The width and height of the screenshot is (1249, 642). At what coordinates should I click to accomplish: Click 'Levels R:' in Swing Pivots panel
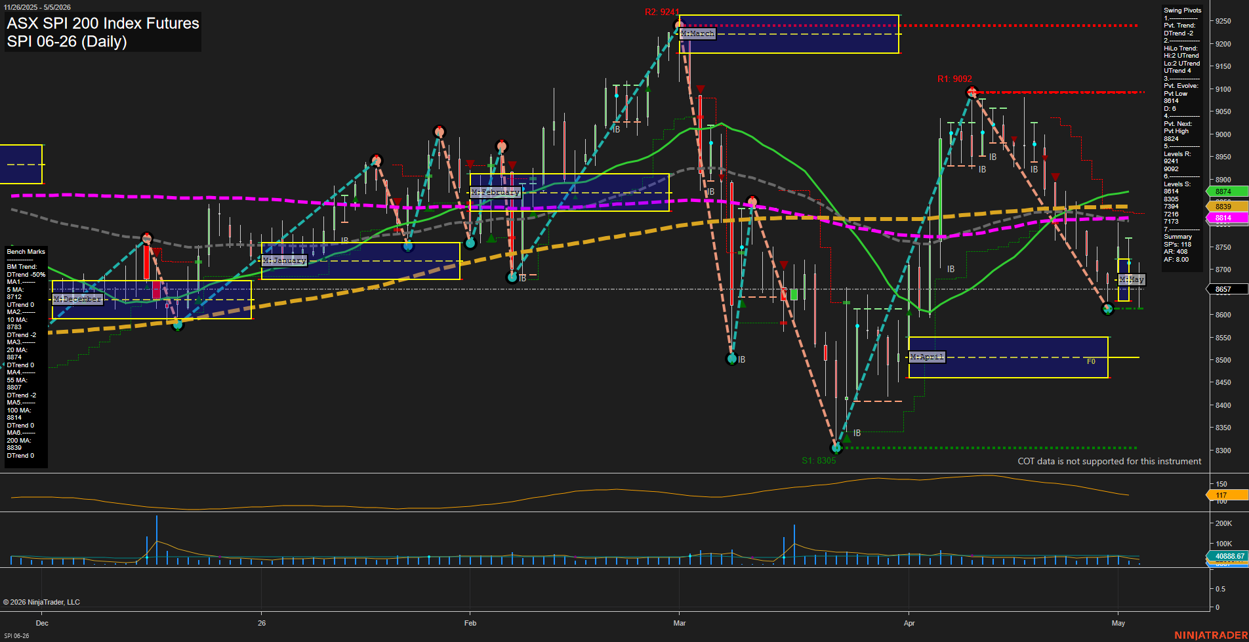tap(1177, 154)
